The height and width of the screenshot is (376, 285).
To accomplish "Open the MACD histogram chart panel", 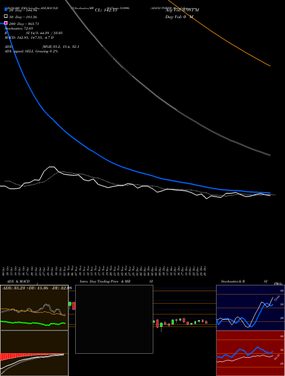I will [34, 353].
